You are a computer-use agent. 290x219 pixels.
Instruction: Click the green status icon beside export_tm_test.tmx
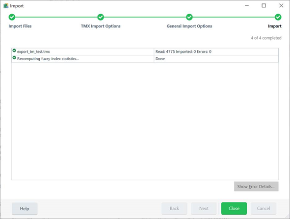pos(14,50)
